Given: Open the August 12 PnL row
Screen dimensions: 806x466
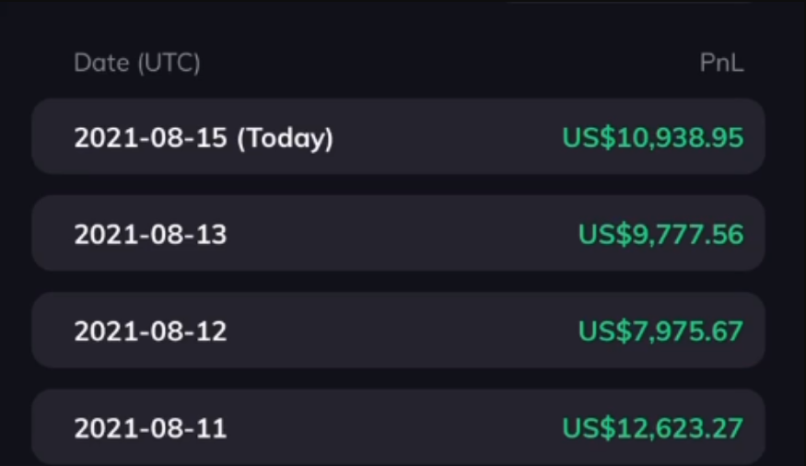Looking at the screenshot, I should [x=398, y=330].
